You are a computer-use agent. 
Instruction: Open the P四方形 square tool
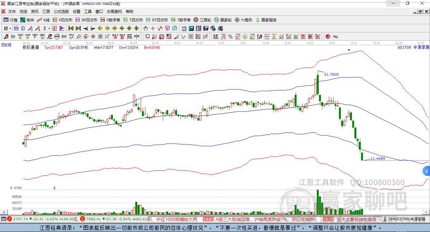(x=63, y=20)
